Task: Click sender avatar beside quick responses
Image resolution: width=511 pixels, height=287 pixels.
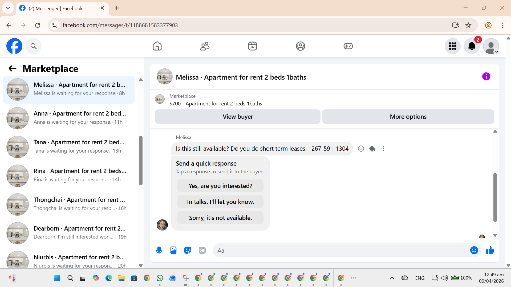Action: [x=162, y=225]
